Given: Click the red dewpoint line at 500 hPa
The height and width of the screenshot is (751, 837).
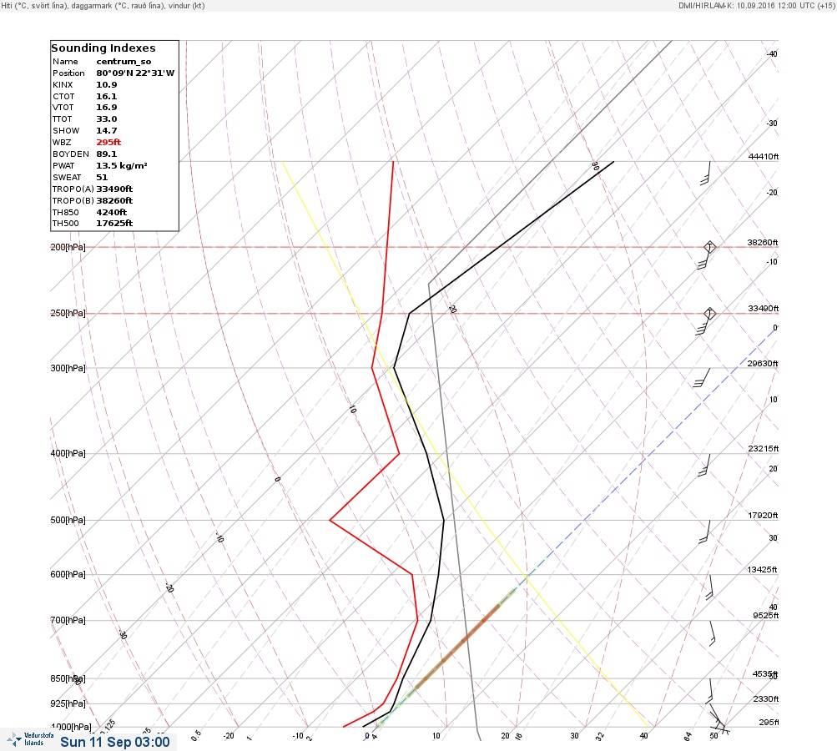Looking at the screenshot, I should pos(330,520).
